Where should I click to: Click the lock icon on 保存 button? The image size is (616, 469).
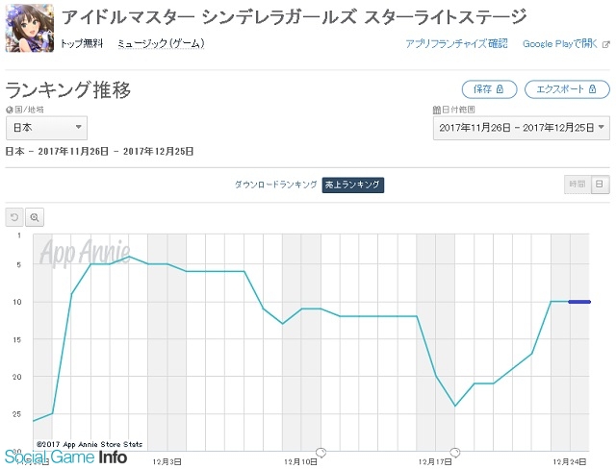coord(500,89)
